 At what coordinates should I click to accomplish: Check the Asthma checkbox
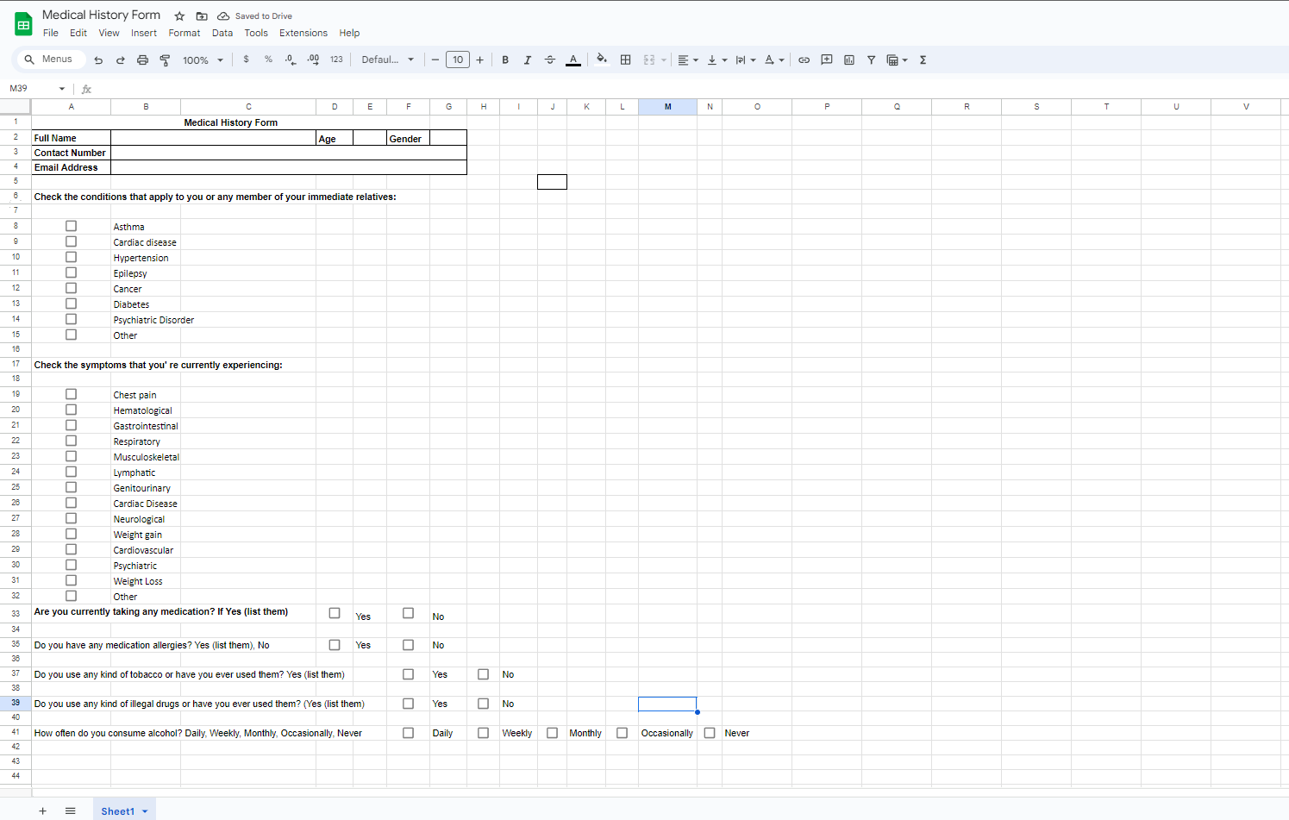(71, 226)
